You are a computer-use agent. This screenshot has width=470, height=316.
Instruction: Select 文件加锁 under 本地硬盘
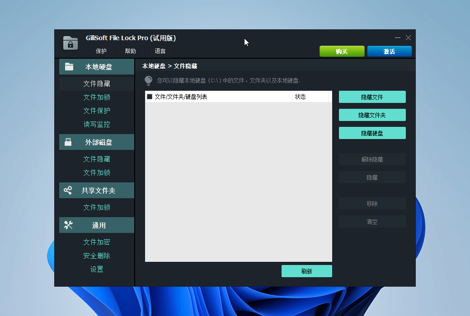point(97,97)
